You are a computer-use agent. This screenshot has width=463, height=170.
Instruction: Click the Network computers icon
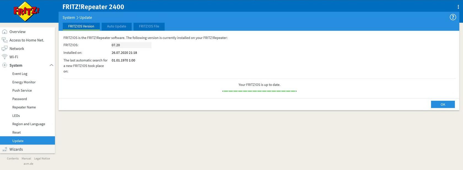tap(5, 49)
